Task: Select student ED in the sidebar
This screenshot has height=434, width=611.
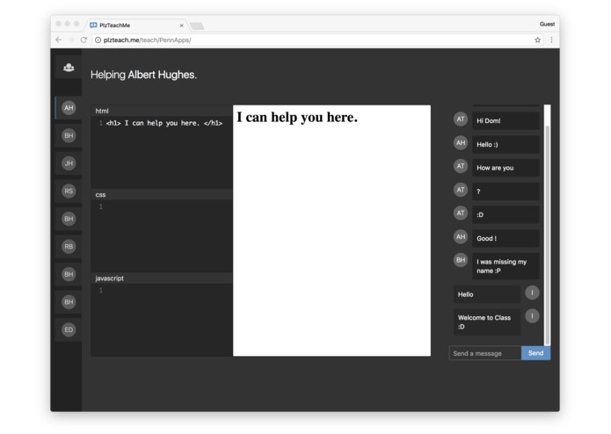Action: pyautogui.click(x=69, y=329)
